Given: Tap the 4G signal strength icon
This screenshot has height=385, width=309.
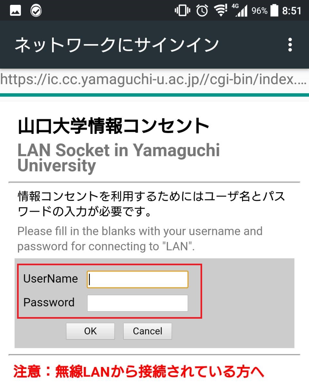Looking at the screenshot, I should coord(241,11).
